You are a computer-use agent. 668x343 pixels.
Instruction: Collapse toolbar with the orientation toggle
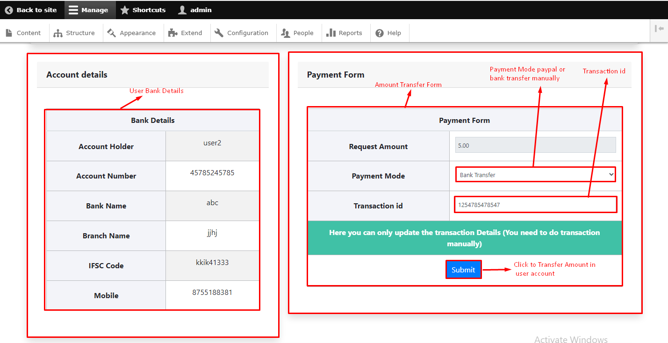659,29
